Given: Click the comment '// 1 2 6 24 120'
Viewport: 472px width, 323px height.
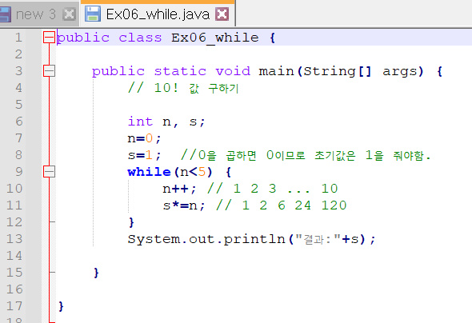Looking at the screenshot, I should (x=282, y=205).
